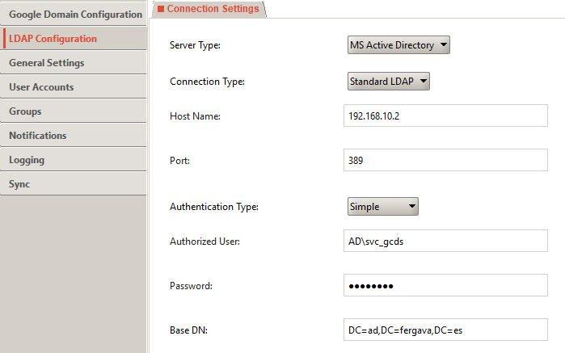Screen dimensions: 565x353
Task: Click the Host Name label
Action: [x=195, y=116]
